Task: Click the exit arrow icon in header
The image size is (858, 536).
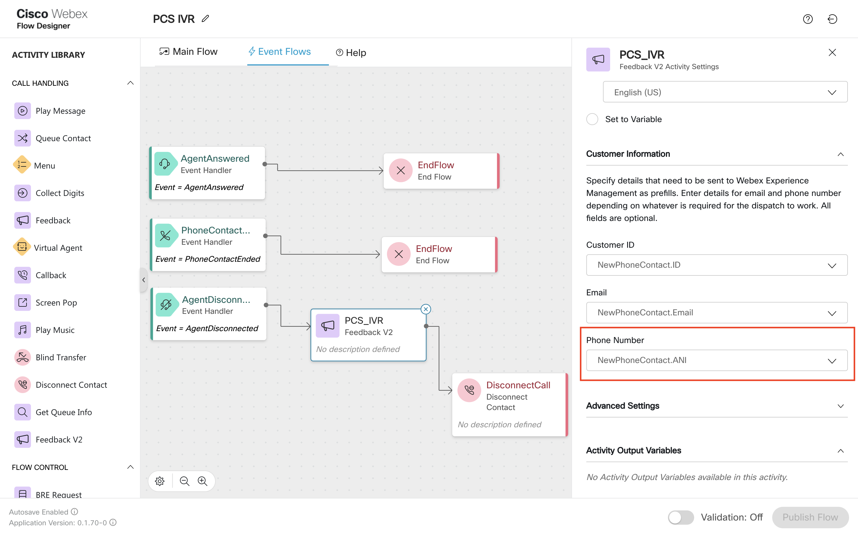Action: [x=832, y=19]
